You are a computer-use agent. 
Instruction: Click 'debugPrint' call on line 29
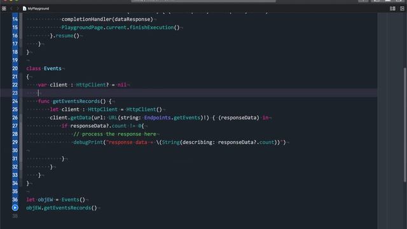(x=88, y=142)
